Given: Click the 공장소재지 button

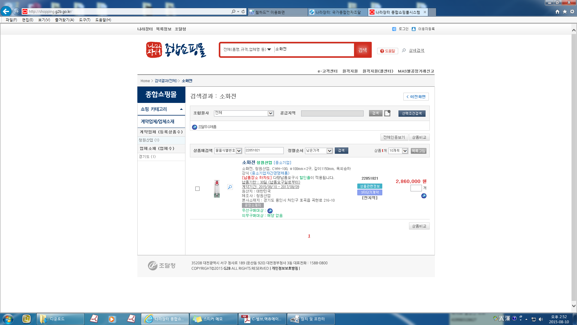Looking at the screenshot, I should click(x=253, y=205).
